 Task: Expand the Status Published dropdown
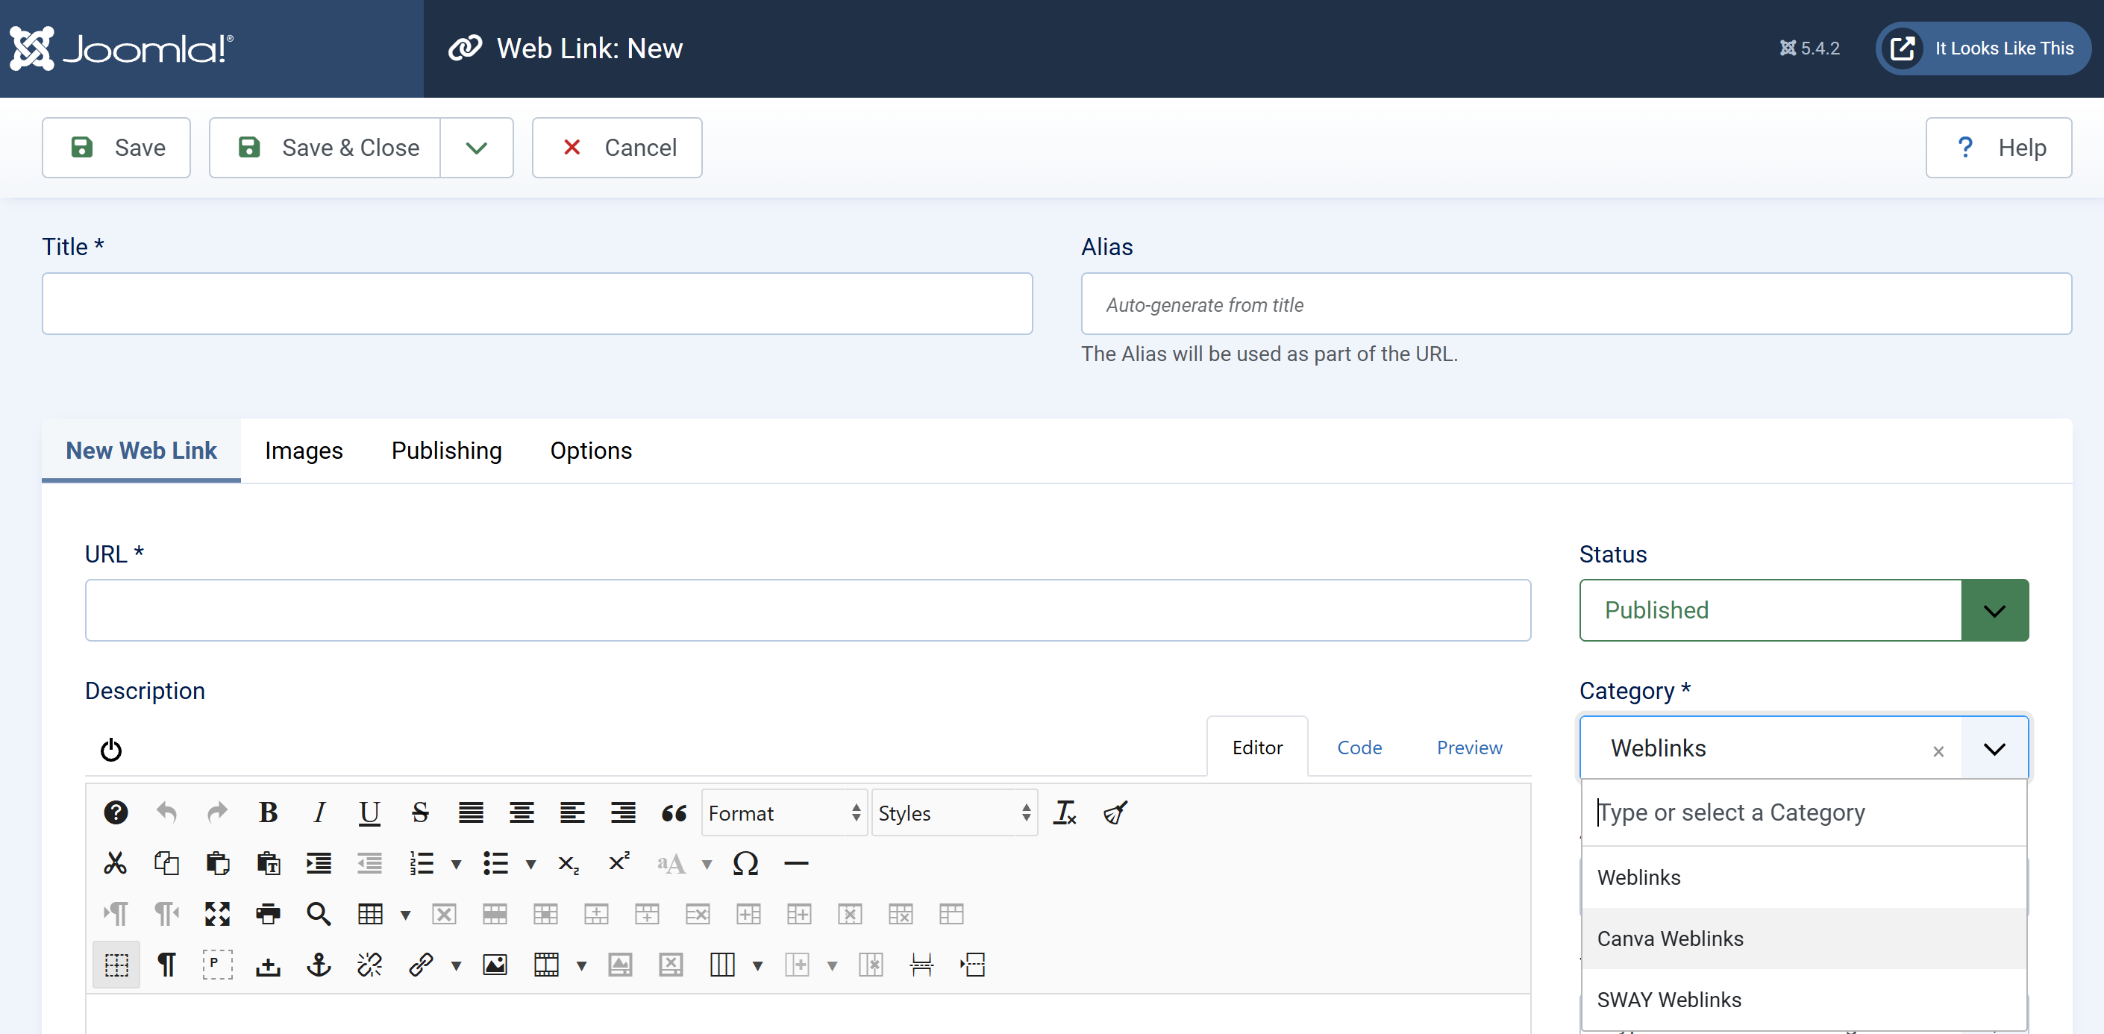pyautogui.click(x=1994, y=611)
